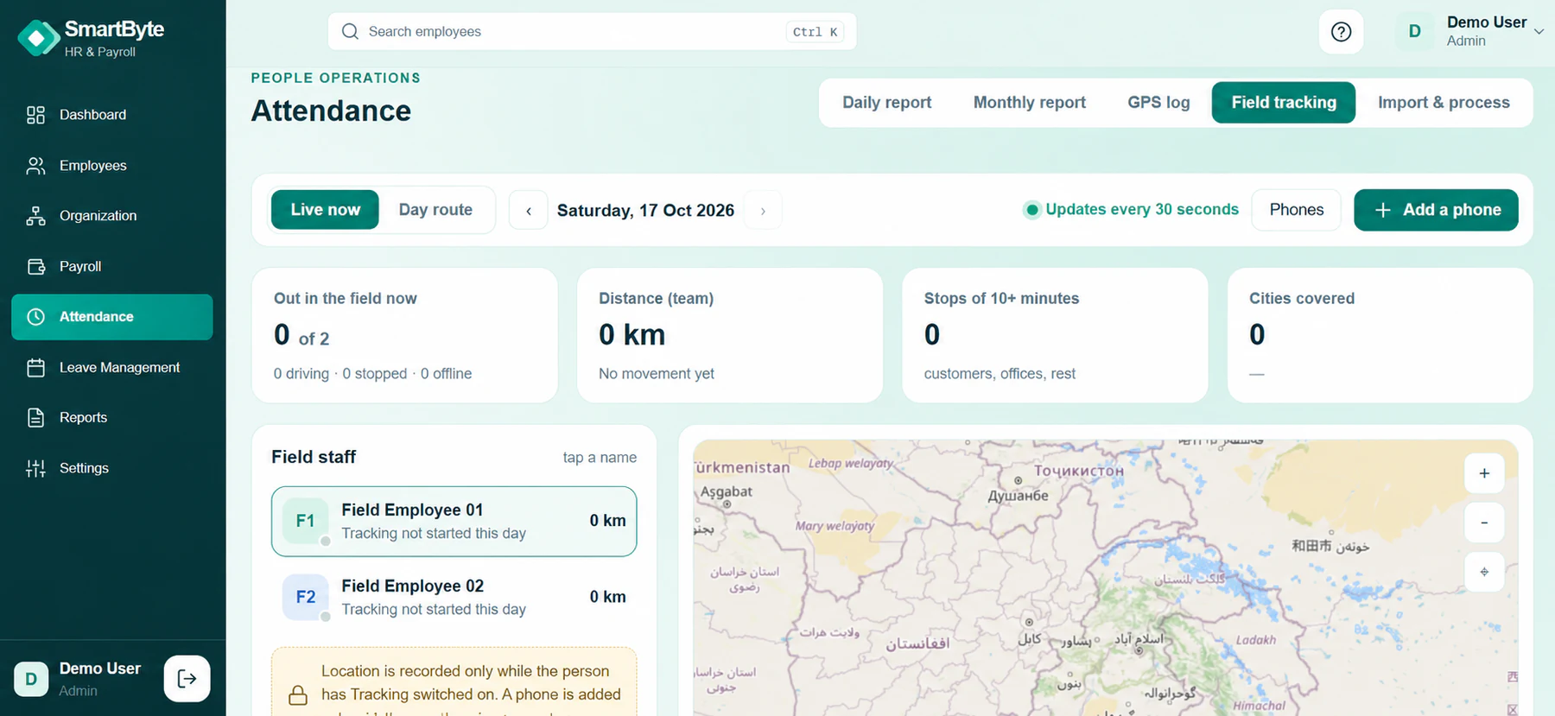Open the Import & process tab
The width and height of the screenshot is (1555, 716).
pos(1444,103)
